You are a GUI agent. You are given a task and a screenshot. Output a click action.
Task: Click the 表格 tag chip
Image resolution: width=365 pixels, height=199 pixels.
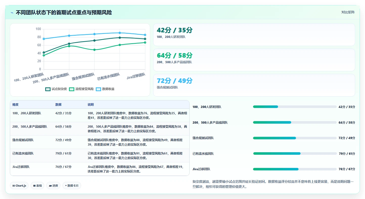(x=37, y=186)
